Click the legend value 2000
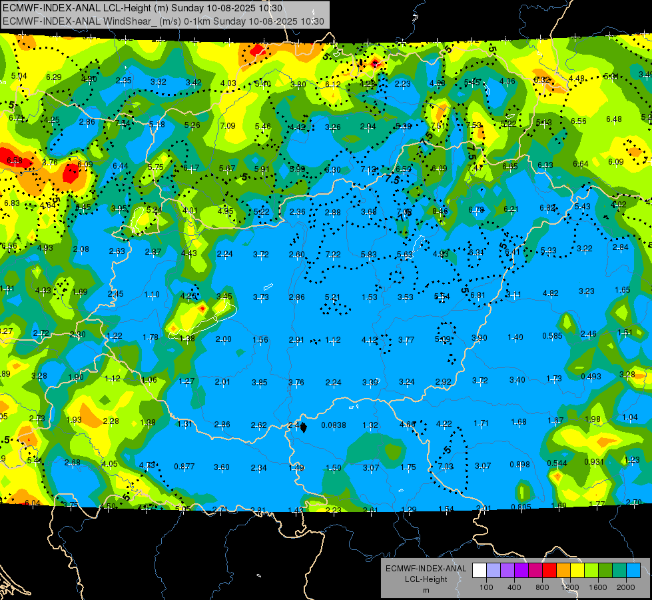The image size is (652, 600). coord(626,587)
